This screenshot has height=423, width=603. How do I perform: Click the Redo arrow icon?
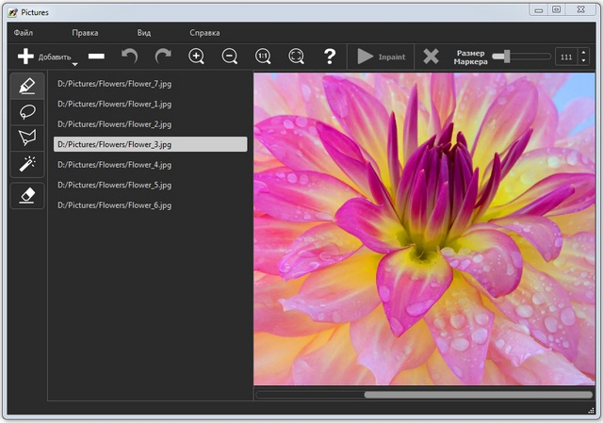(x=163, y=57)
